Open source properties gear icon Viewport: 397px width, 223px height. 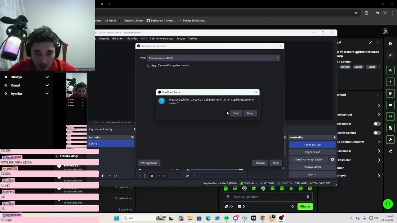point(152,176)
